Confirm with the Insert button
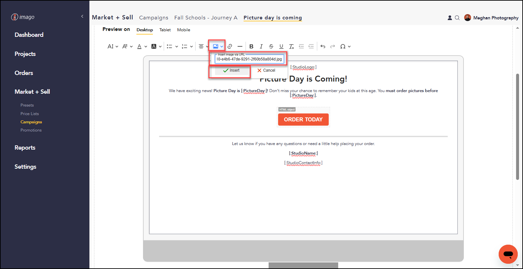This screenshot has width=523, height=269. click(x=231, y=70)
